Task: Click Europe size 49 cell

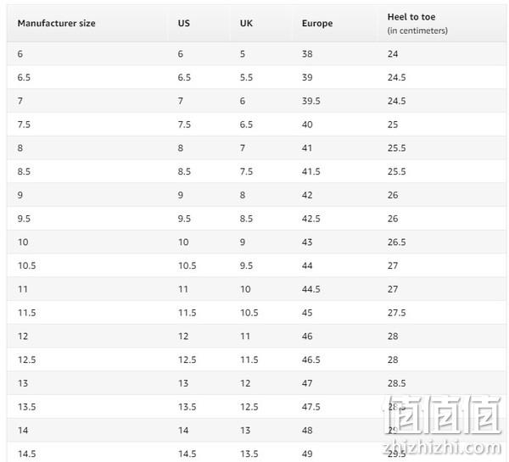Action: tap(307, 454)
